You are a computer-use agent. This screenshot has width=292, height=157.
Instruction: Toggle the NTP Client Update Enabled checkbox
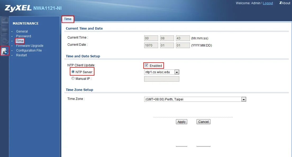pos(146,65)
